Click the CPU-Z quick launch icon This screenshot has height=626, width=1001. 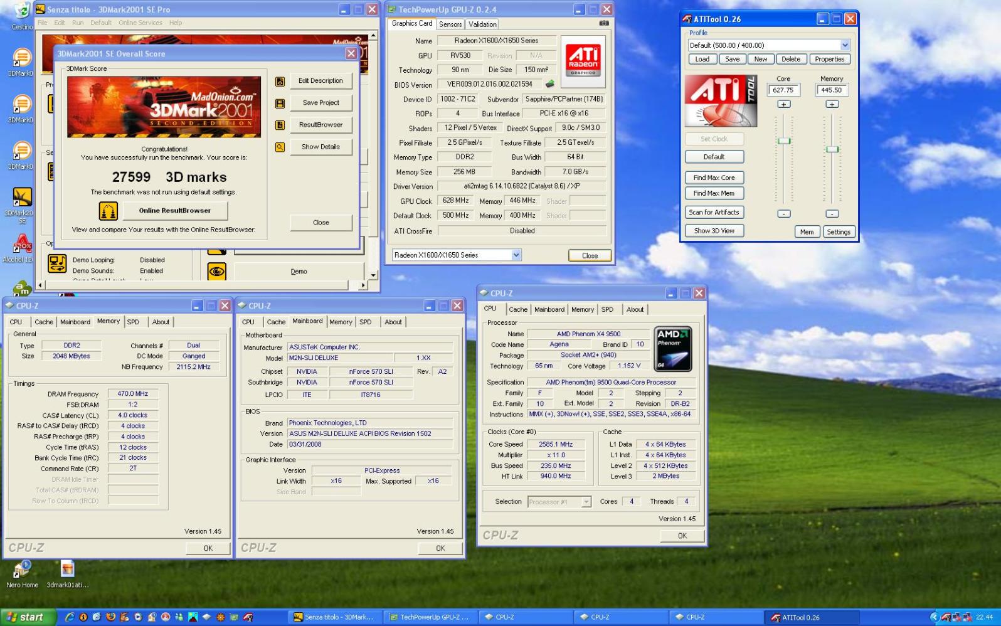coord(206,617)
